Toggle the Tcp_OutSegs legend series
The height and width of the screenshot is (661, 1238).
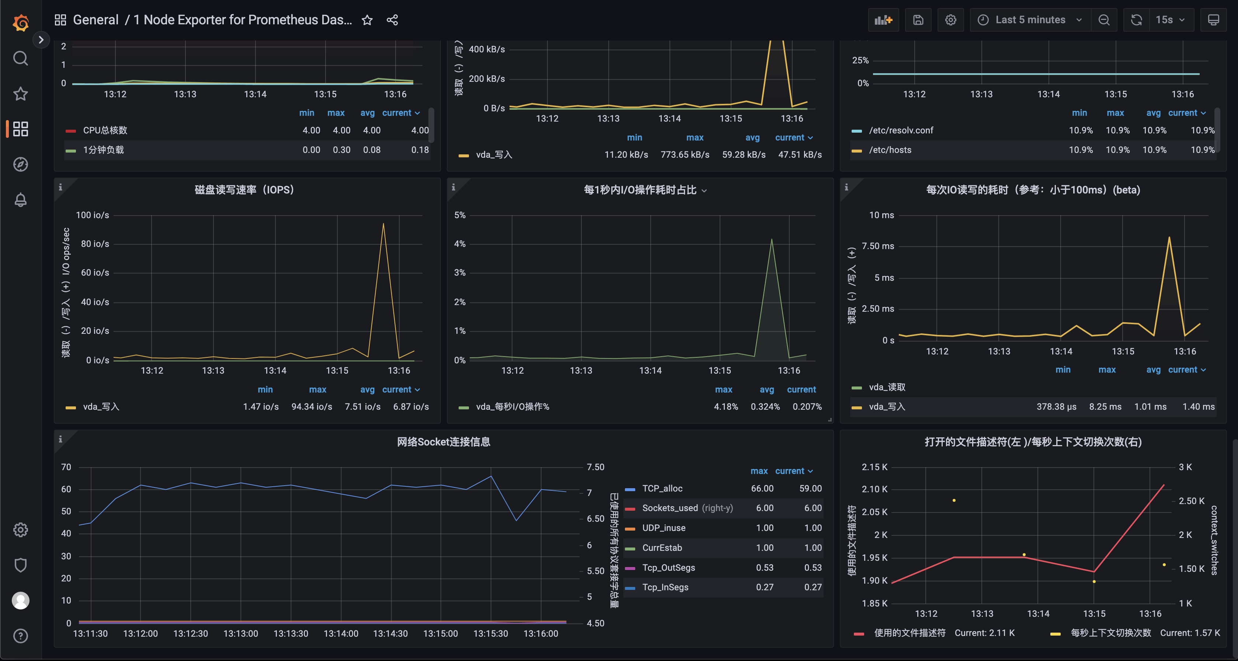point(668,568)
